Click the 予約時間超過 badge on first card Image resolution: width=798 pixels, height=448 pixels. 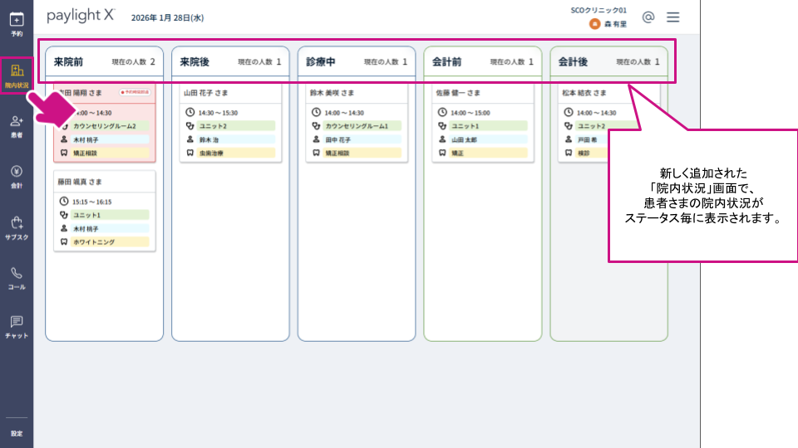135,92
